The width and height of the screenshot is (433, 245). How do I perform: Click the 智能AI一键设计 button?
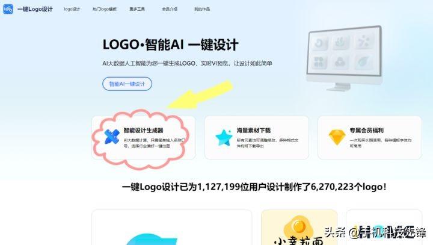(127, 84)
